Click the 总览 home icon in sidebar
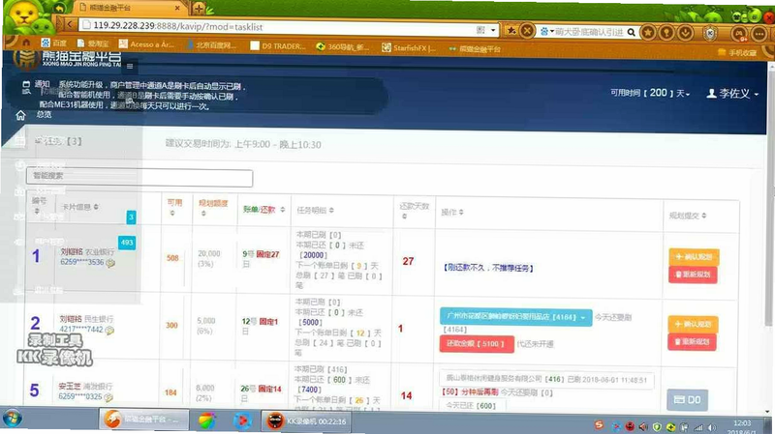Screen dimensions: 775x434 tap(20, 115)
